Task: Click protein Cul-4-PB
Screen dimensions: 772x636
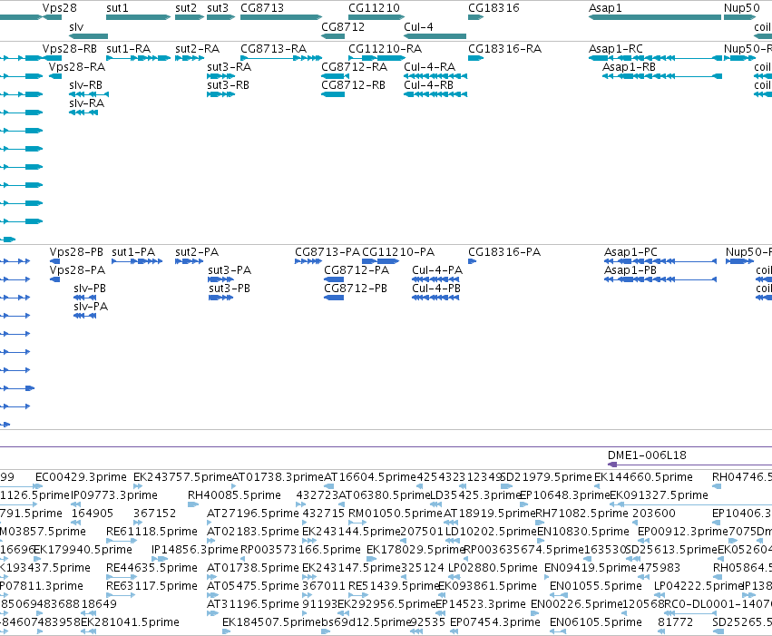Action: point(436,289)
